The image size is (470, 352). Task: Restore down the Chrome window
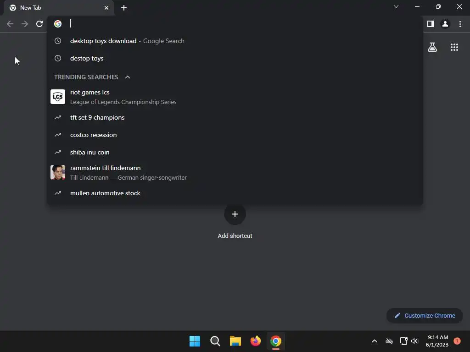(x=438, y=6)
